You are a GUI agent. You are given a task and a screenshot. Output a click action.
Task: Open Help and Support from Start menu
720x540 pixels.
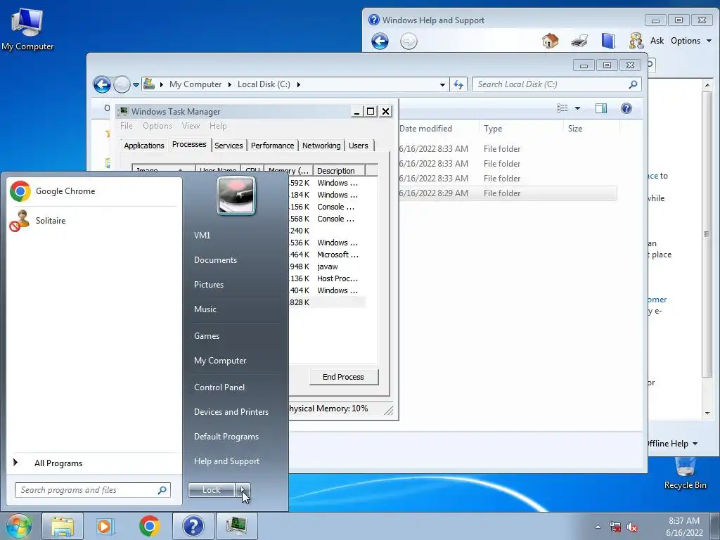226,461
